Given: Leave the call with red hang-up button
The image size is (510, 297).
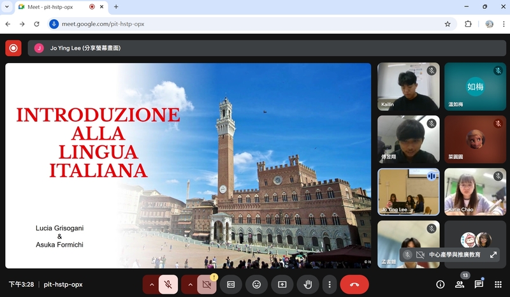Looking at the screenshot, I should tap(354, 284).
